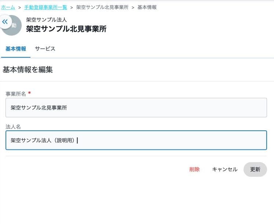The width and height of the screenshot is (274, 224).
Task: Click the gray round office avatar
Action: (x=12, y=25)
